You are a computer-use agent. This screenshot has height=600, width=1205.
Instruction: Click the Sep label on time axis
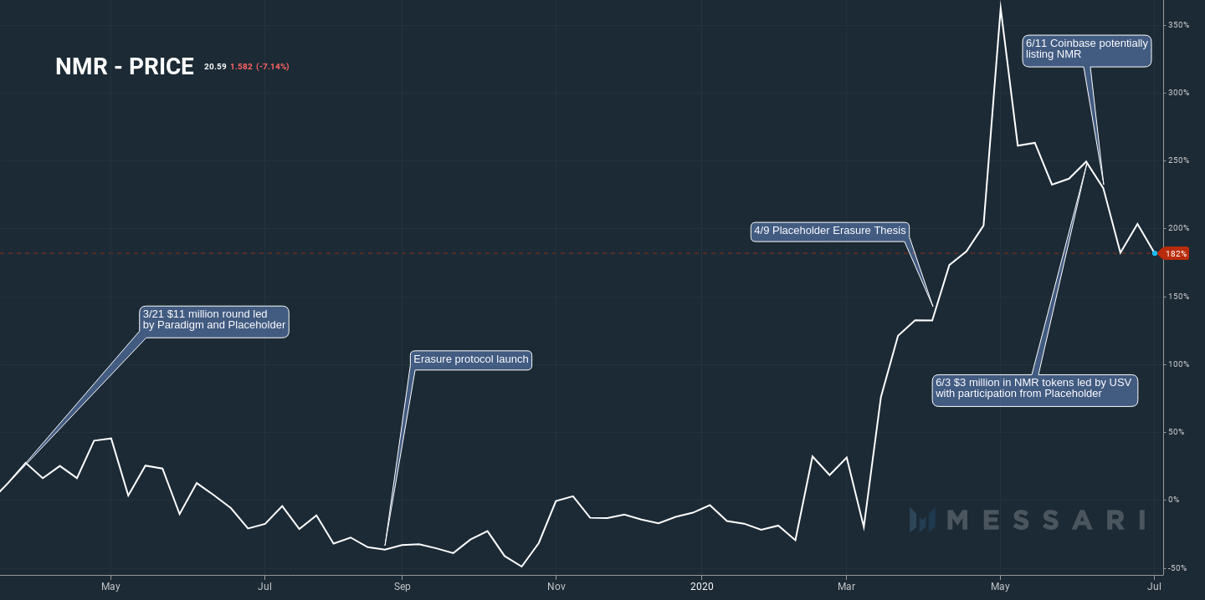click(x=402, y=587)
